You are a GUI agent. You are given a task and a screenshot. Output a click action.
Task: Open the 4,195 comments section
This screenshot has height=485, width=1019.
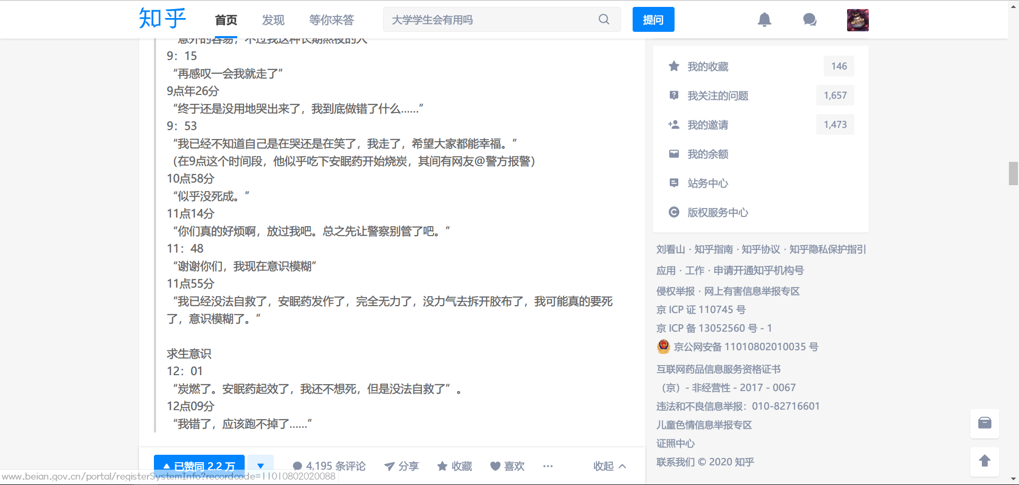tap(329, 466)
